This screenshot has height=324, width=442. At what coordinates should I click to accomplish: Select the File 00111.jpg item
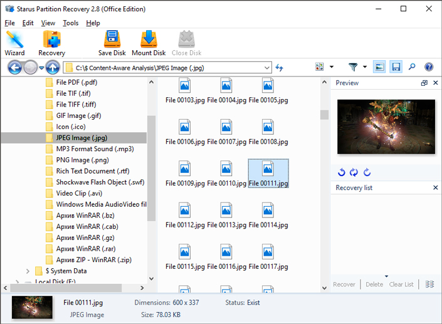tap(268, 173)
